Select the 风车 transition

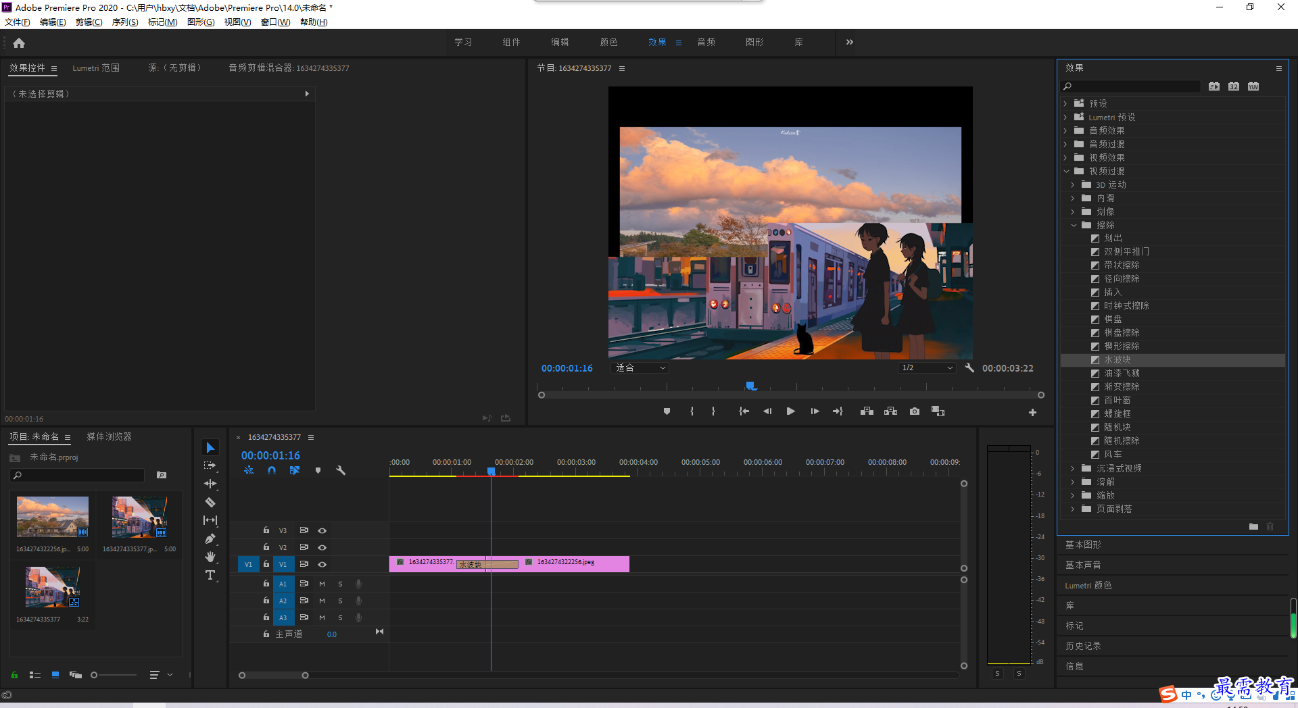1113,454
